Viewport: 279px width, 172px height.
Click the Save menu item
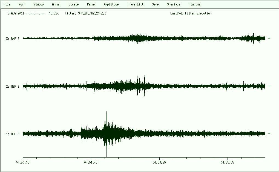tap(155, 4)
